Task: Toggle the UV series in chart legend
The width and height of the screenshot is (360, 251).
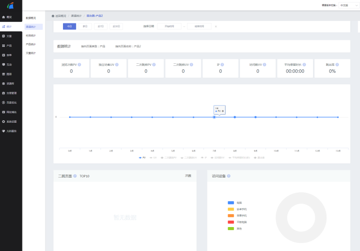Action: [x=153, y=158]
